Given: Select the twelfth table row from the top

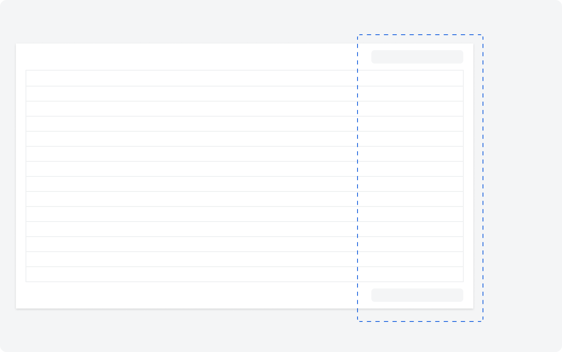Looking at the screenshot, I should click(x=245, y=244).
